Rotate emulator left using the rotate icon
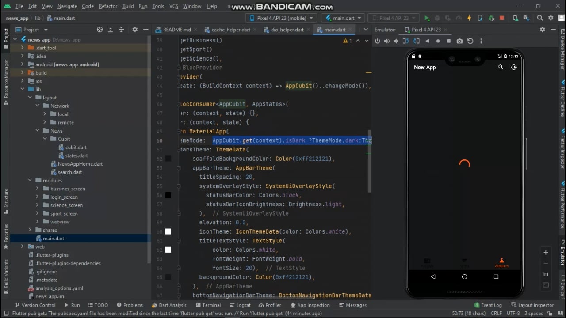Viewport: 566px width, 318px height. [x=406, y=41]
